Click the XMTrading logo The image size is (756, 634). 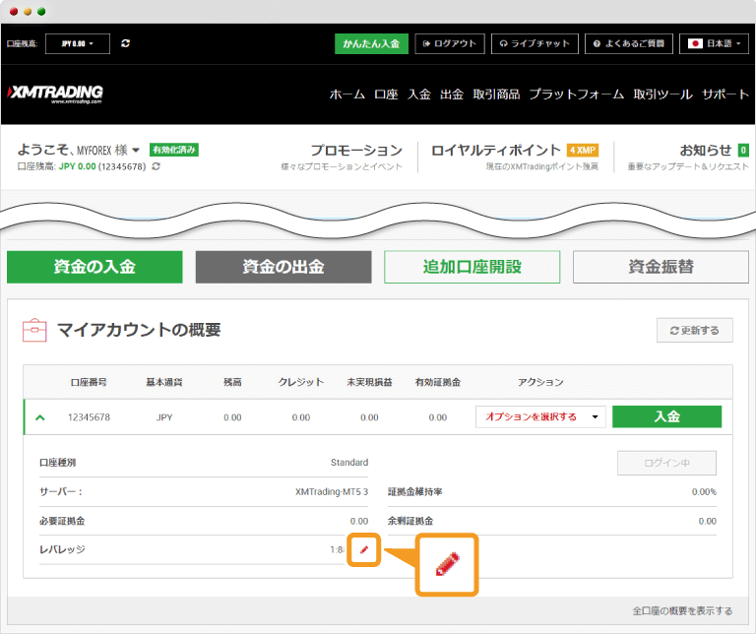55,94
